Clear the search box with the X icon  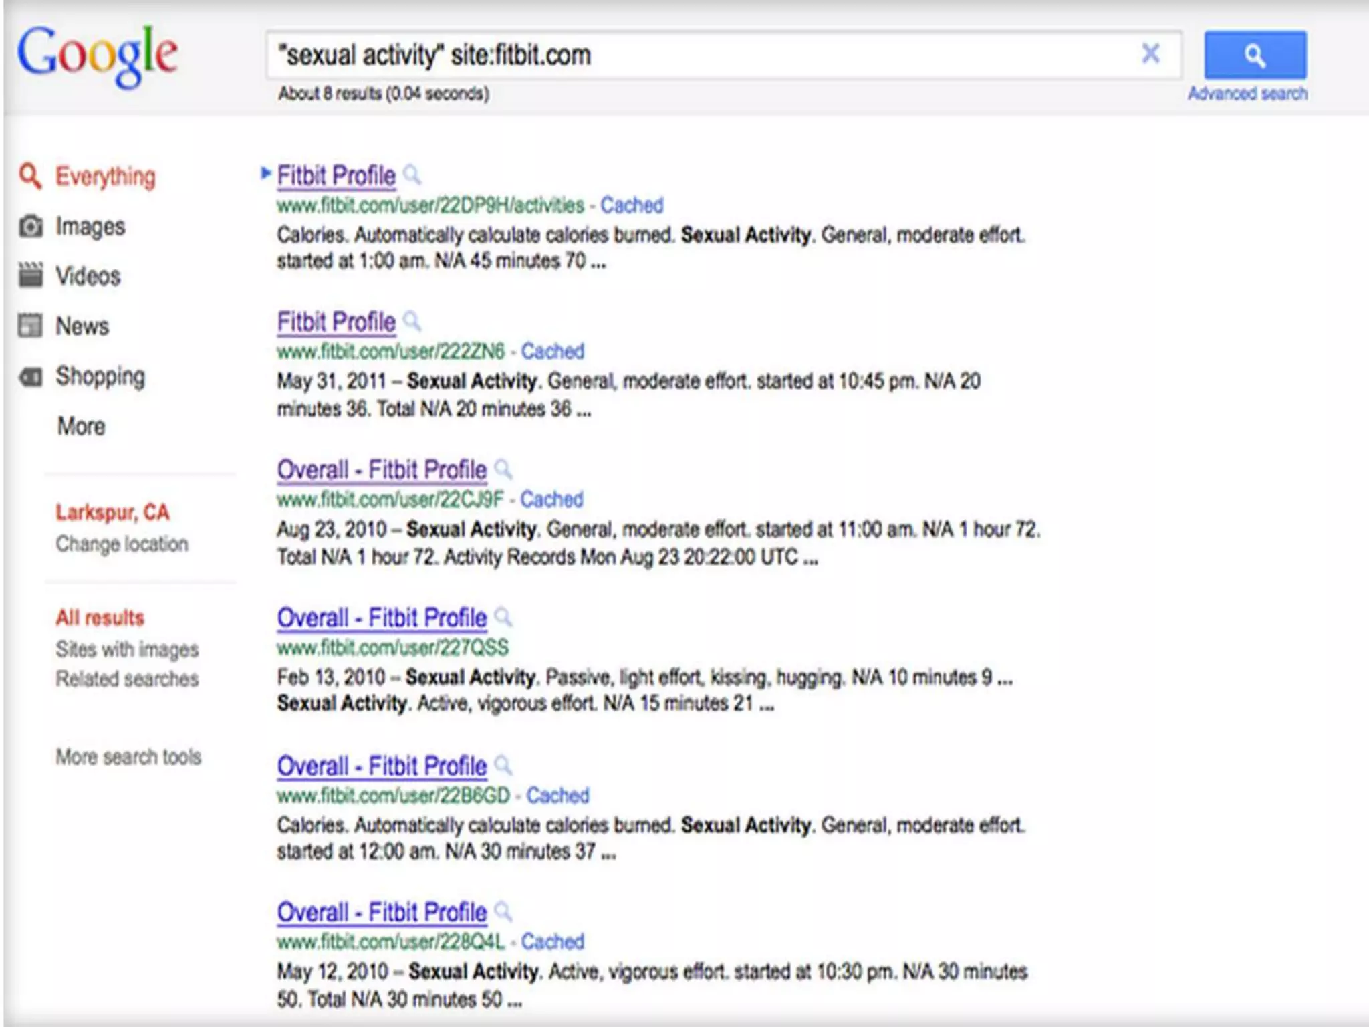pos(1150,53)
